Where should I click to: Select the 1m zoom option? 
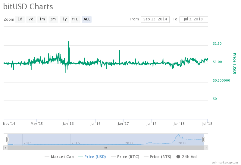[x=42, y=19]
